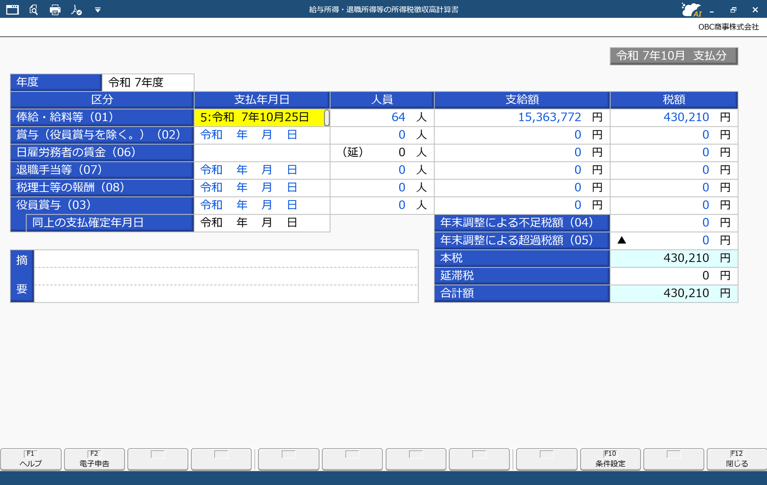The height and width of the screenshot is (485, 767).
Task: Minimize the withholding tax calculation window
Action: click(x=712, y=9)
